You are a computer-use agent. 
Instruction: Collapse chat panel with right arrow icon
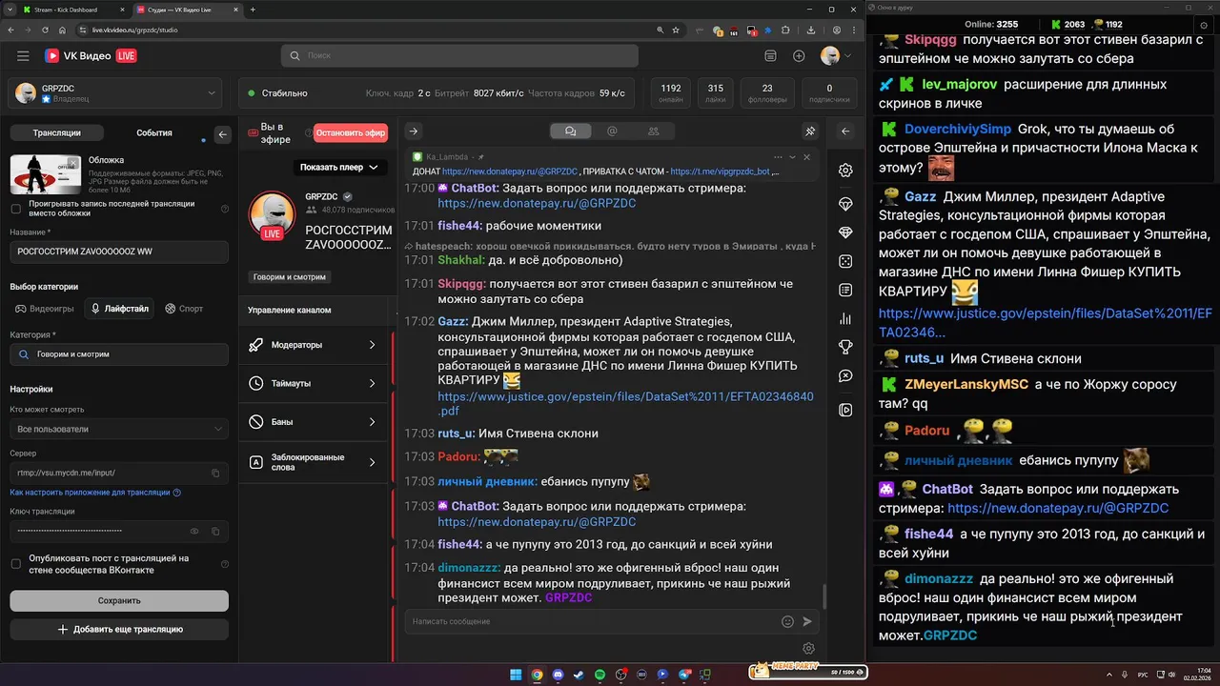click(x=414, y=131)
